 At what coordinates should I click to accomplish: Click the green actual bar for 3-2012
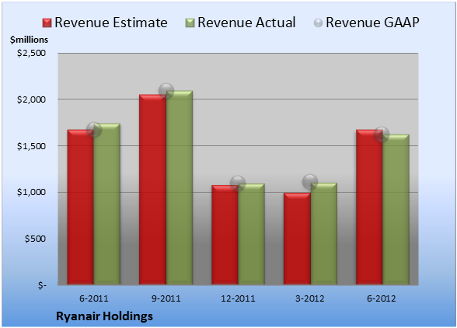click(324, 233)
